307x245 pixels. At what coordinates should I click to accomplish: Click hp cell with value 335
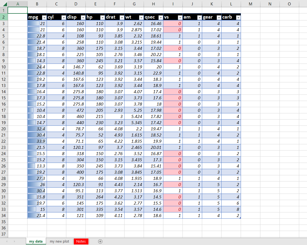(x=95, y=209)
